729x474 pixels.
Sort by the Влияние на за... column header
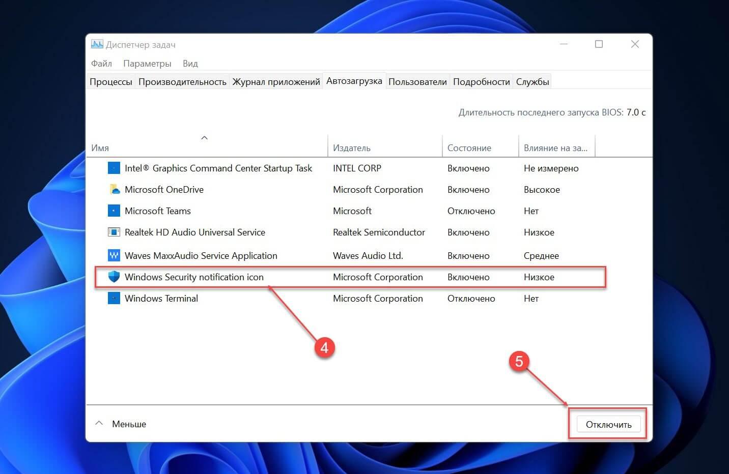tap(556, 147)
